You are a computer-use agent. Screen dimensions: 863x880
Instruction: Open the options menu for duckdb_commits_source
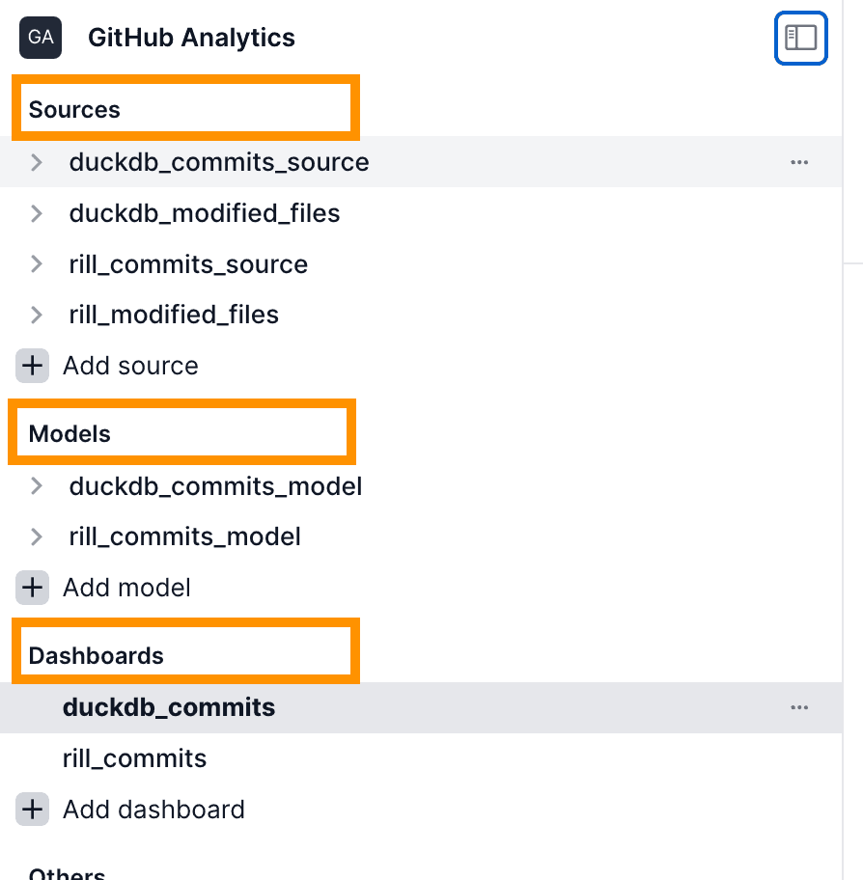(799, 162)
